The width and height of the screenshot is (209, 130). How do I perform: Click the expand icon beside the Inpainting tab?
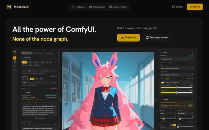click(56, 53)
